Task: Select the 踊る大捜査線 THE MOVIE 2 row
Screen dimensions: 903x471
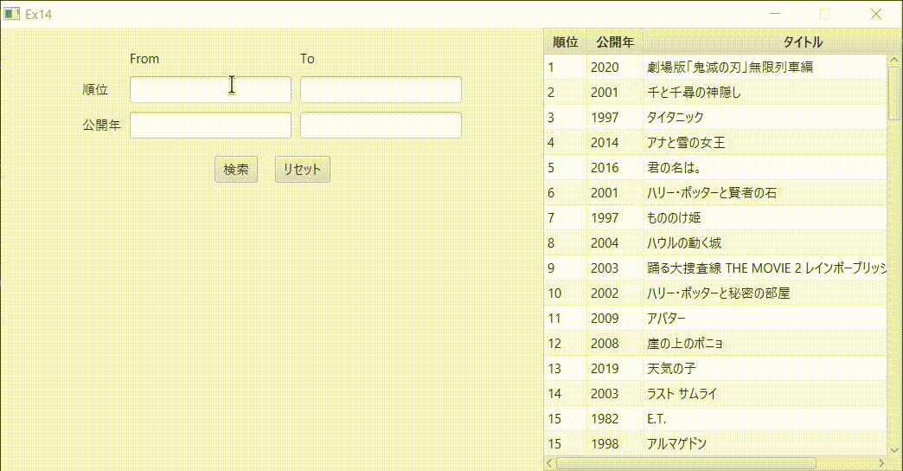Action: (x=715, y=268)
